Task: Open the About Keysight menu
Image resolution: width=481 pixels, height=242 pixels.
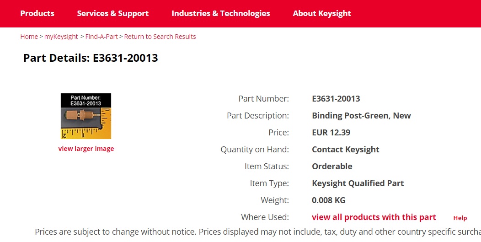Action: pyautogui.click(x=322, y=14)
